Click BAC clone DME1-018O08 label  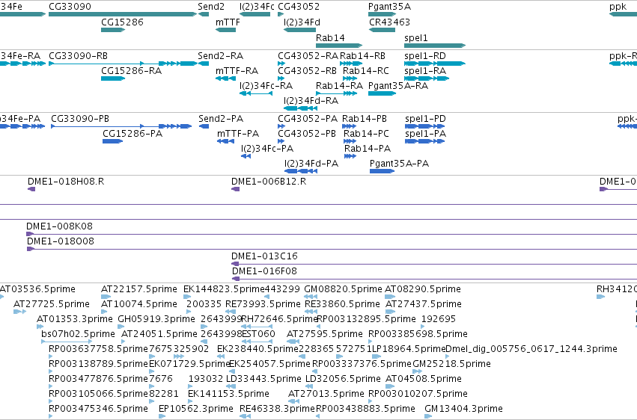tap(61, 241)
